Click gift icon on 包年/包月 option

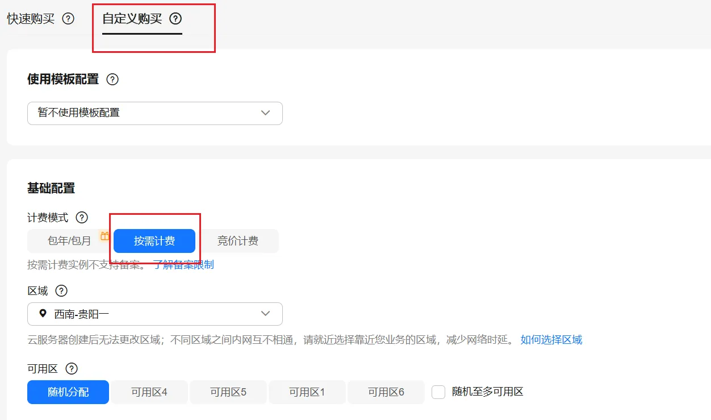click(105, 236)
